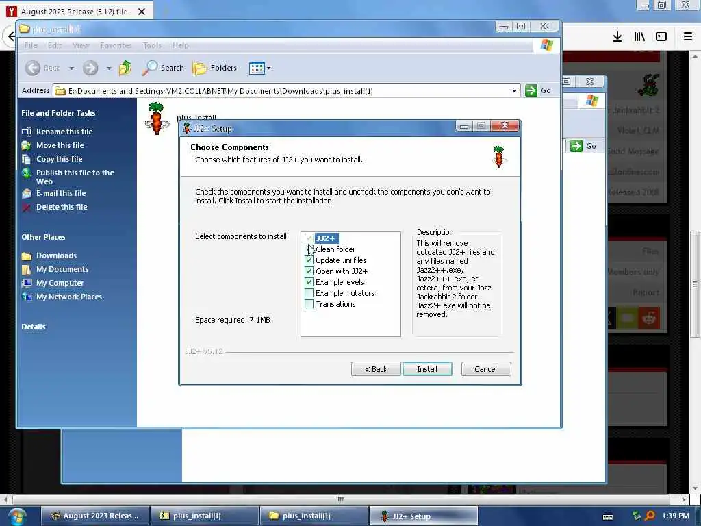701x526 pixels.
Task: Click the Go button in background Explorer window
Action: click(584, 146)
